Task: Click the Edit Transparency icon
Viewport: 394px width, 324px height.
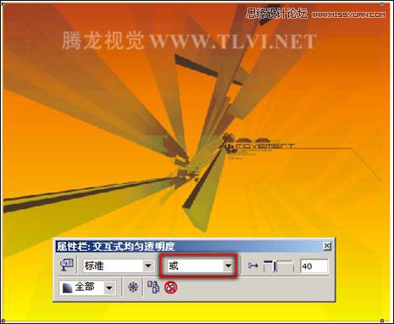Action: (x=67, y=265)
